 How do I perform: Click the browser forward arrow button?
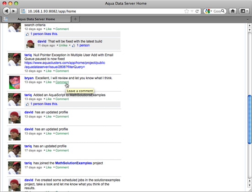click(14, 11)
